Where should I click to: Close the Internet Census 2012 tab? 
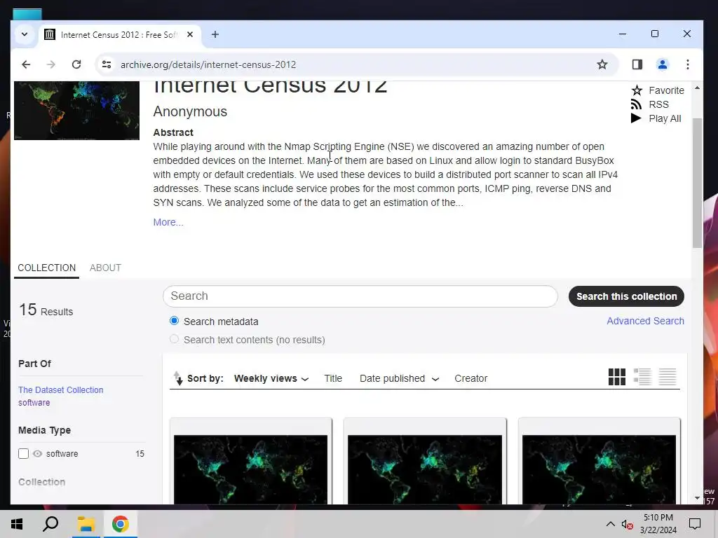[x=190, y=34]
